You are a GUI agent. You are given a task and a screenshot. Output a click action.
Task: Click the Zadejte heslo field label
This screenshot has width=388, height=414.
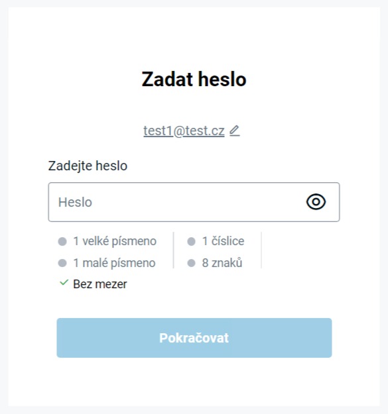tap(88, 166)
